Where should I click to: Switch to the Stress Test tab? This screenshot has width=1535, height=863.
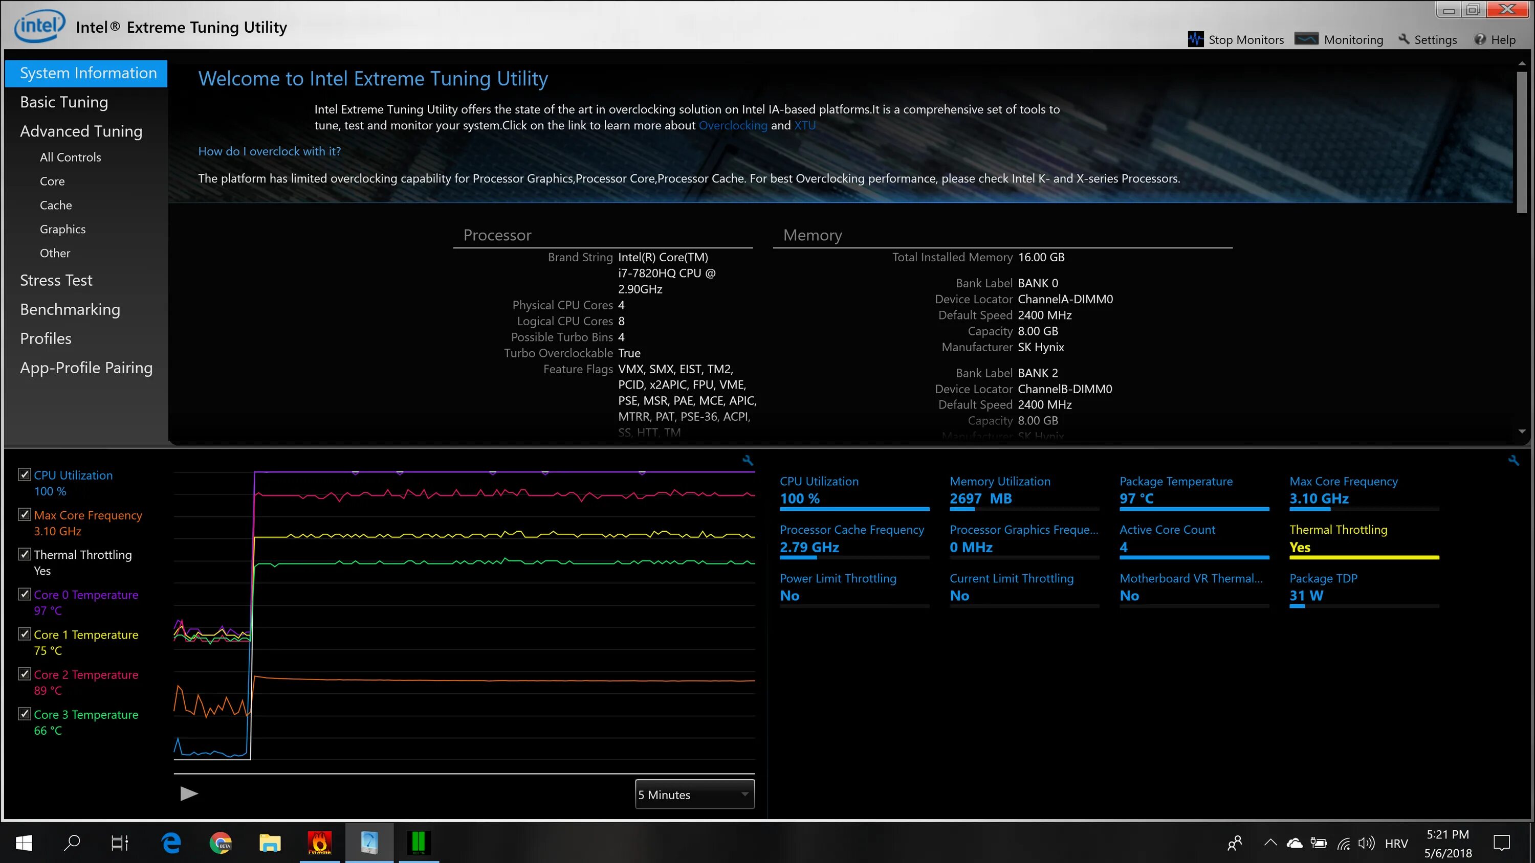(56, 280)
